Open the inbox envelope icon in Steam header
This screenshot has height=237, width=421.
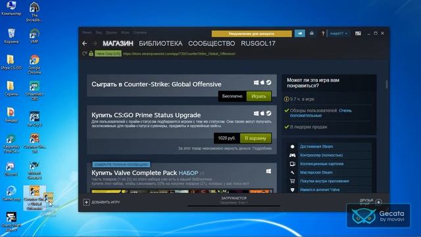(x=312, y=34)
